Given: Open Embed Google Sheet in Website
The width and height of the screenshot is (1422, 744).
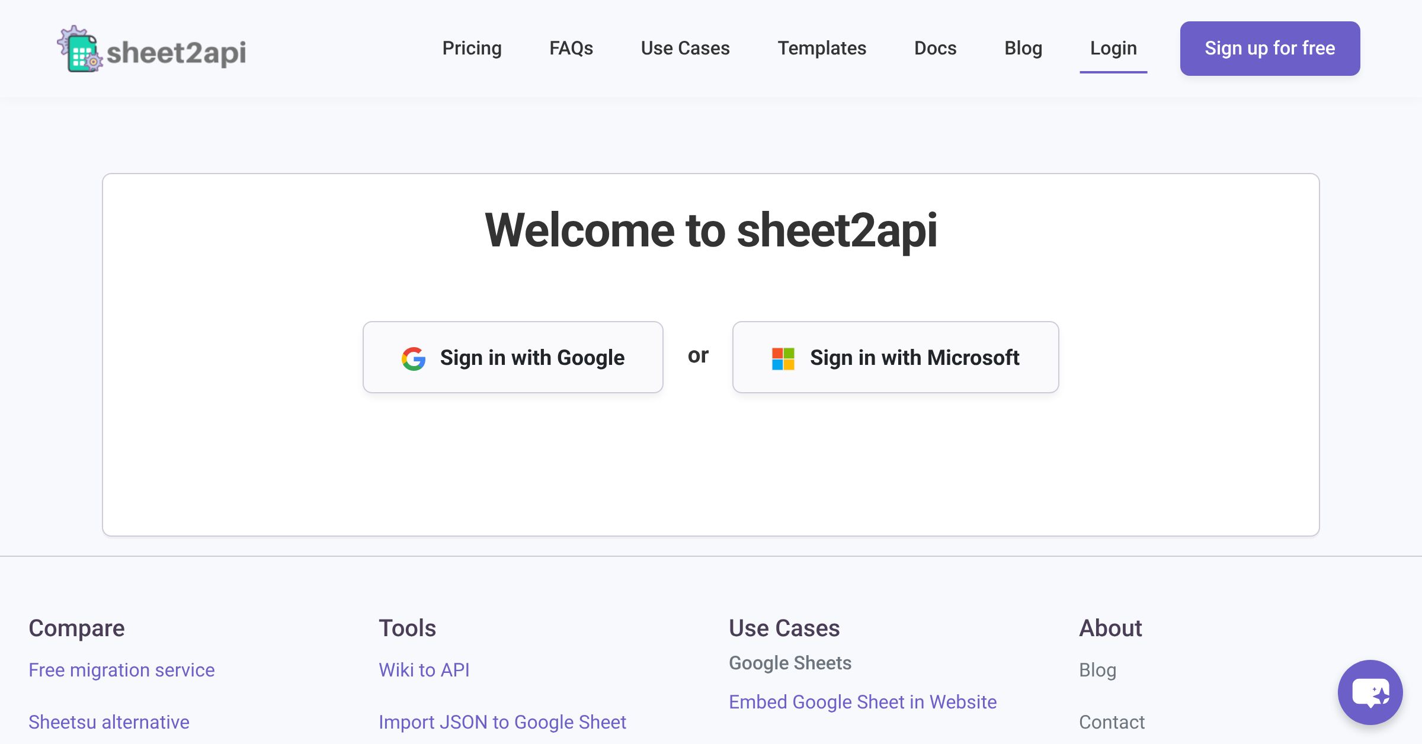Looking at the screenshot, I should click(x=863, y=702).
